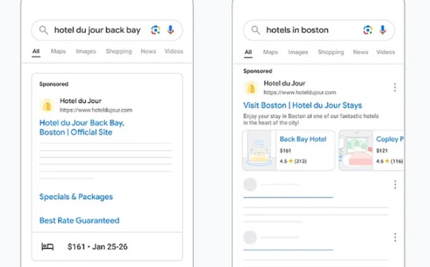Viewport: 430px width, 267px height.
Task: Open the three-dot menu of the first placeholder result
Action: [395, 184]
